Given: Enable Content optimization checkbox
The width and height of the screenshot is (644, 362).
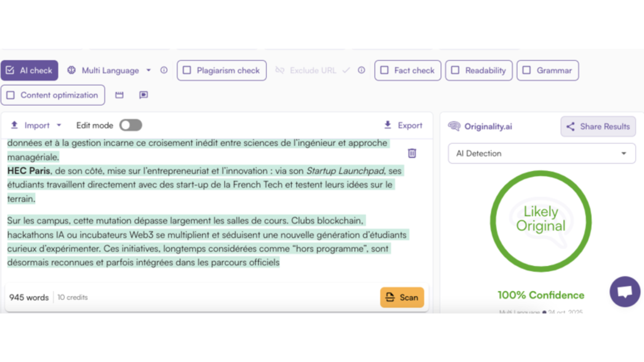Looking at the screenshot, I should point(53,96).
